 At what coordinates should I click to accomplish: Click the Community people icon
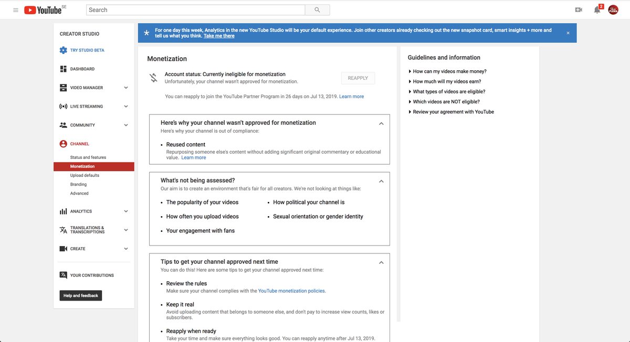pos(64,125)
